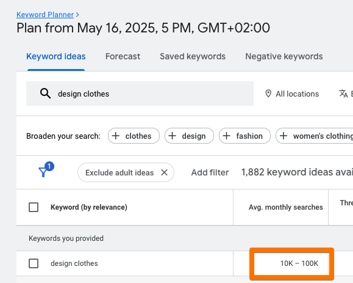Click the breadcrumb chevron after Keyword Planner
This screenshot has height=283, width=353.
tap(77, 15)
